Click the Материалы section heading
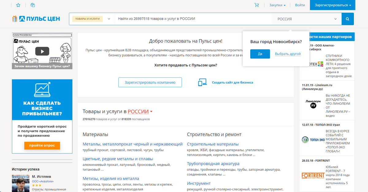 click(x=95, y=135)
